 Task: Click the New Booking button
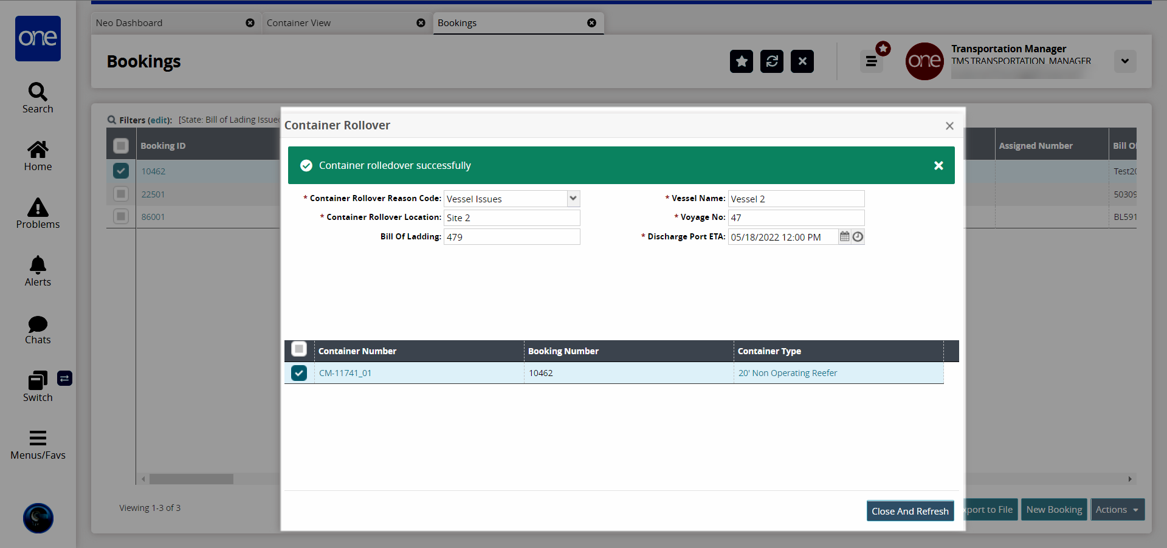1054,510
